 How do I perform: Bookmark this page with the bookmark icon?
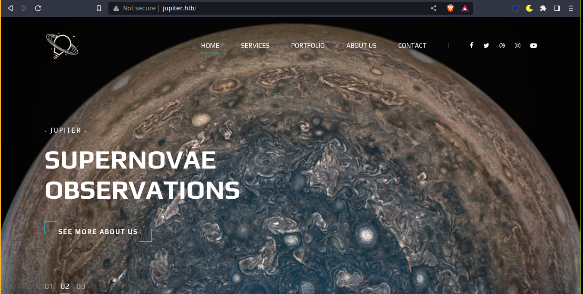[x=99, y=8]
